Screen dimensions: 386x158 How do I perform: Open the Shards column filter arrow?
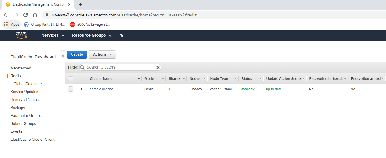coord(183,79)
